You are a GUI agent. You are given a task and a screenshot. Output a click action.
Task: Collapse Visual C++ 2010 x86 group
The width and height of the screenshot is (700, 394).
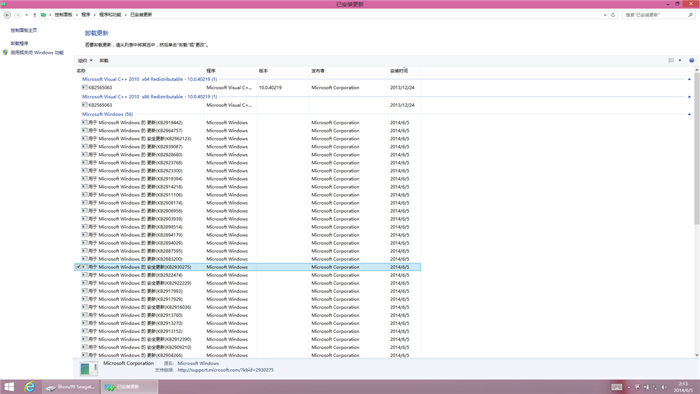689,97
